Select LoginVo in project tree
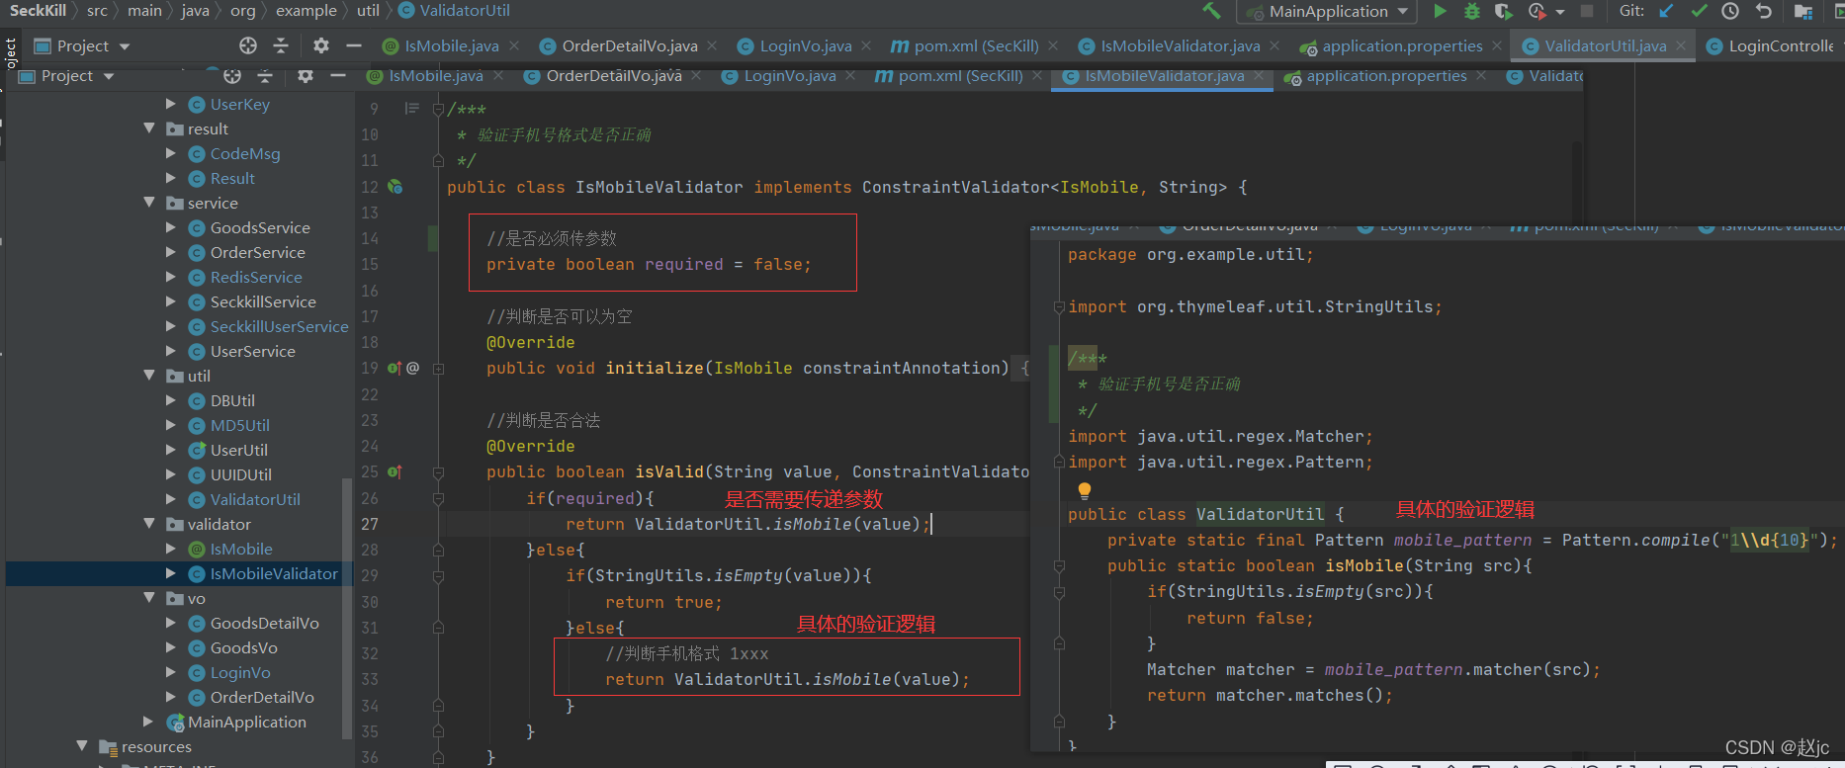The image size is (1845, 768). click(240, 672)
